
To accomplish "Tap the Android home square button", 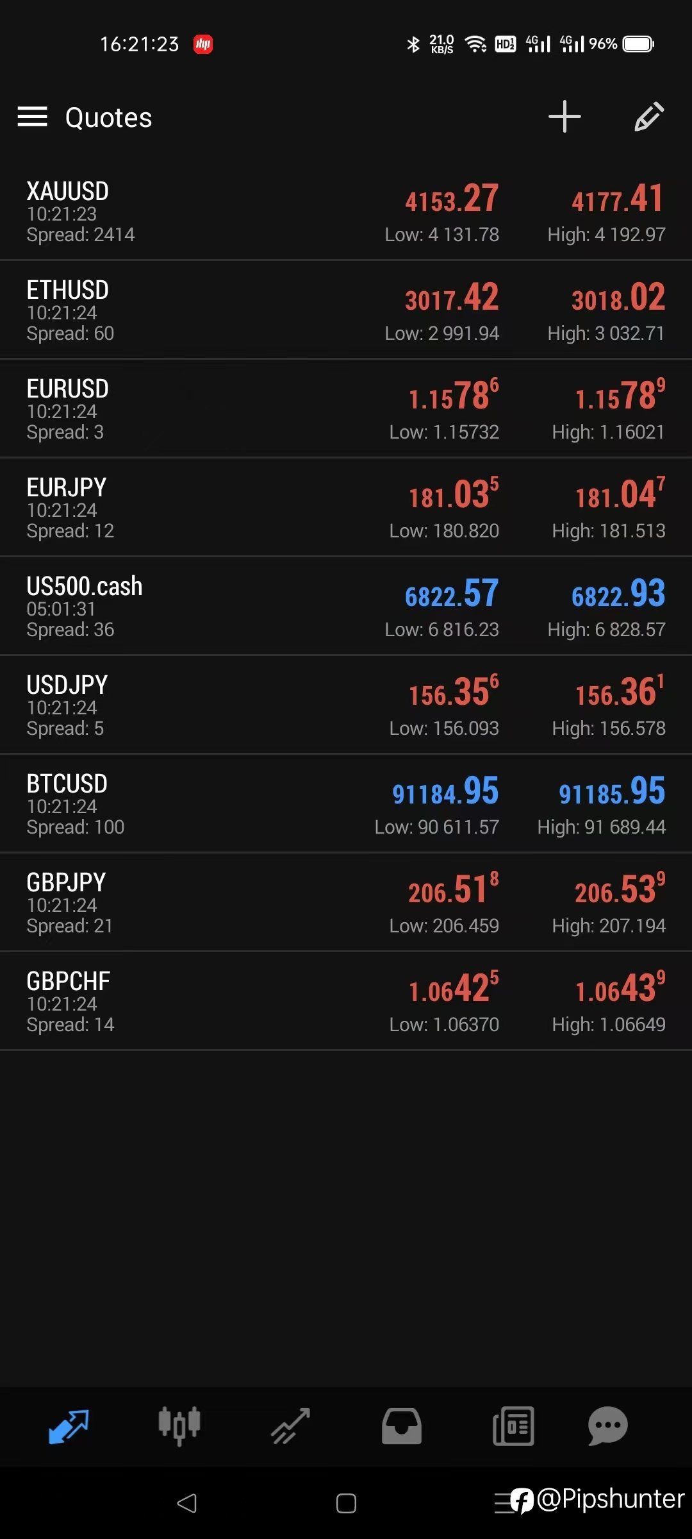I will 346,1503.
